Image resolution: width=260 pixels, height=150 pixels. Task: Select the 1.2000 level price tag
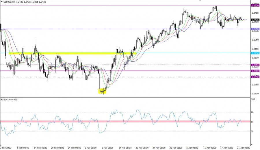(x=255, y=71)
